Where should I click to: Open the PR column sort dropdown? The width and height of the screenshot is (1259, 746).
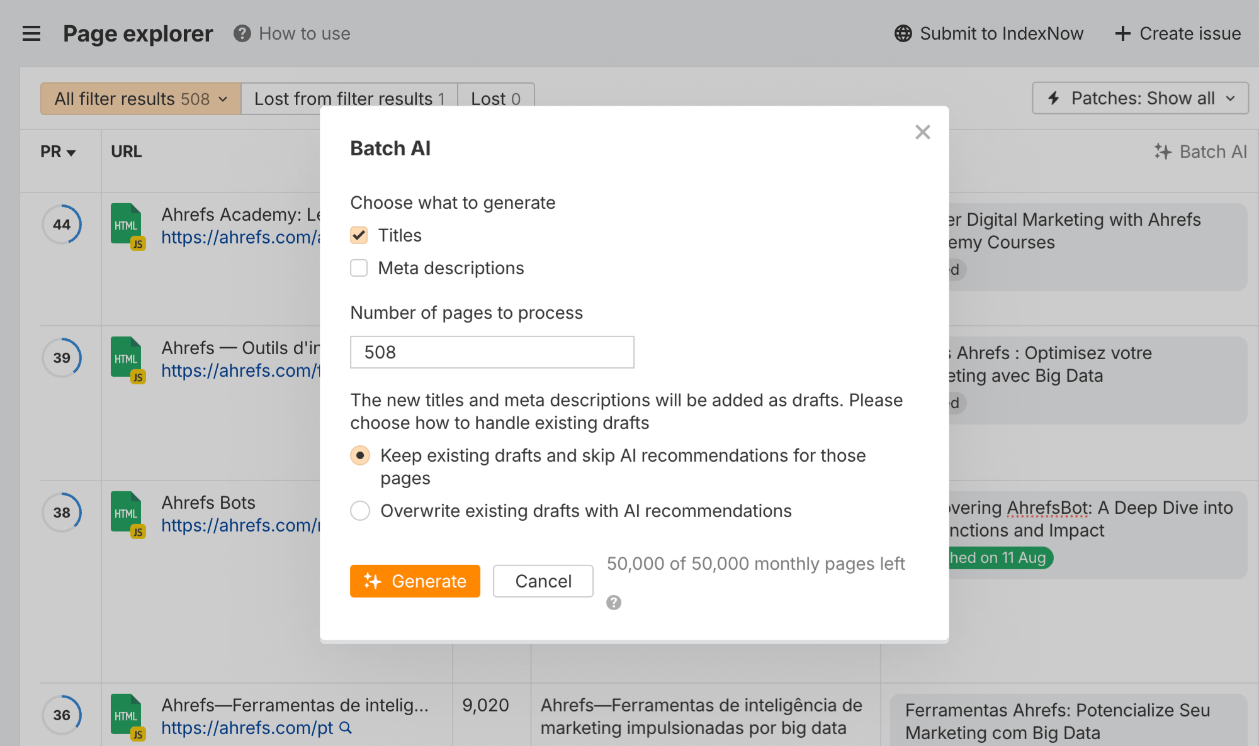point(71,152)
